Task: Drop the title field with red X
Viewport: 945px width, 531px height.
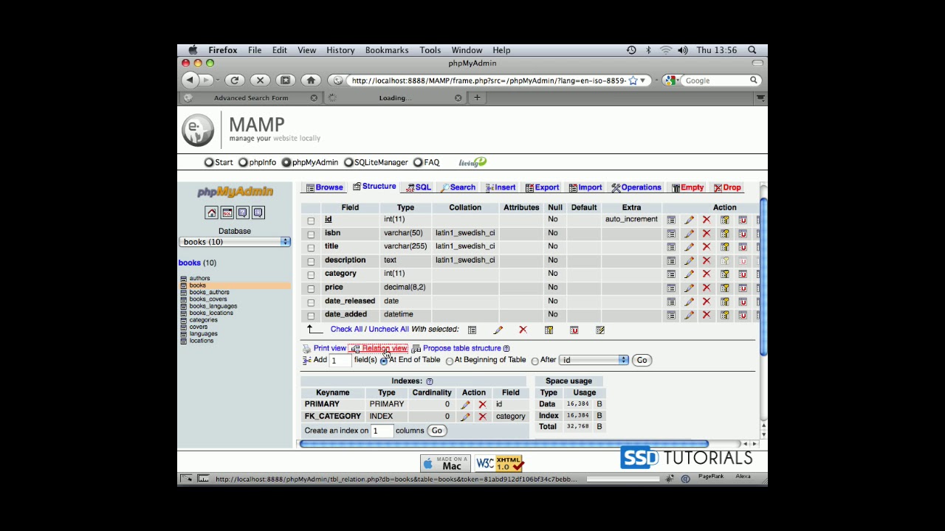Action: click(707, 247)
